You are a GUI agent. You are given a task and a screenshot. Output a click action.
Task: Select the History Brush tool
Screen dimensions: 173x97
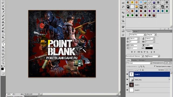click(x=3, y=25)
